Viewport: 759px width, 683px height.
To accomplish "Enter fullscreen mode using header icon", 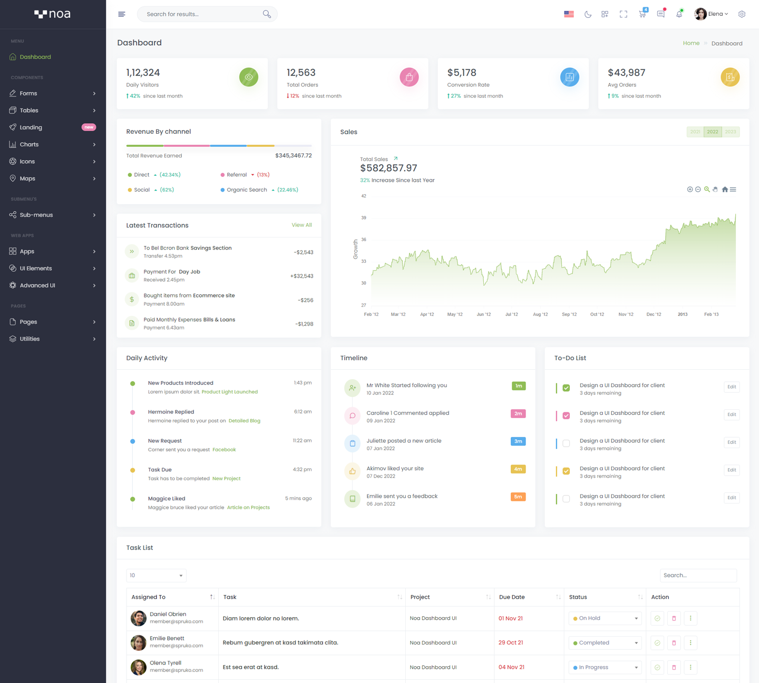I will 624,14.
